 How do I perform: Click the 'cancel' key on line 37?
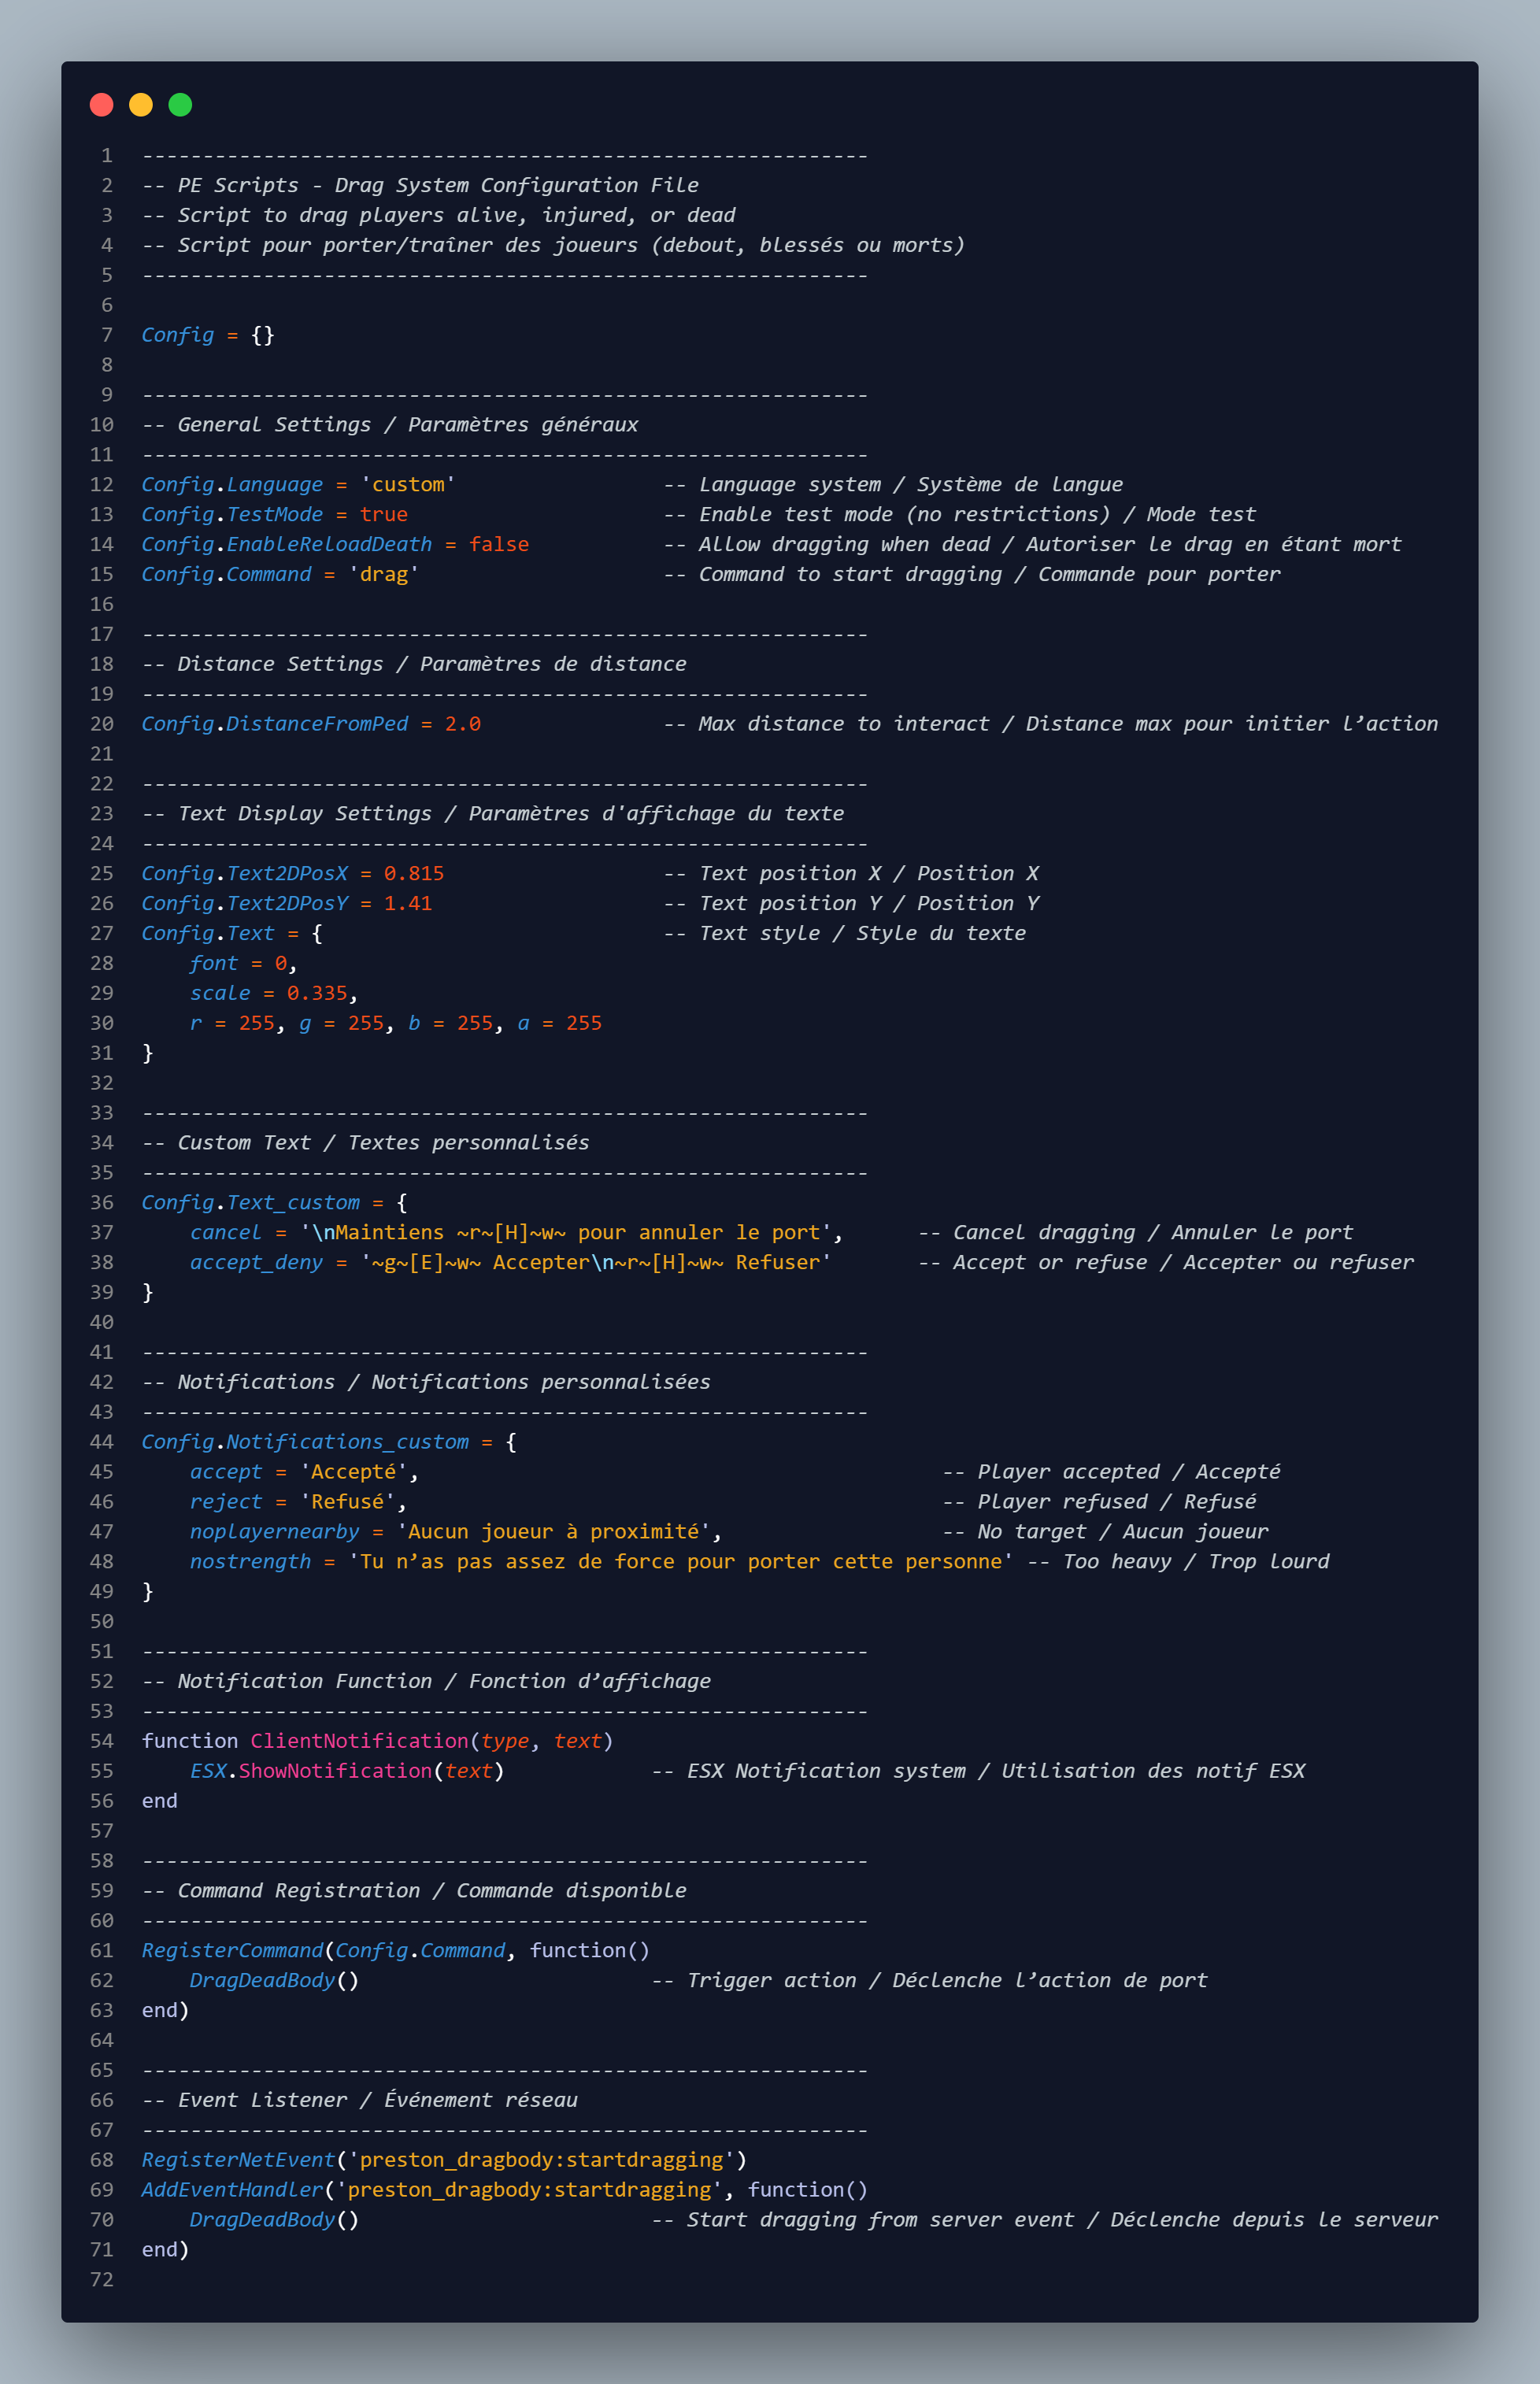pos(226,1233)
